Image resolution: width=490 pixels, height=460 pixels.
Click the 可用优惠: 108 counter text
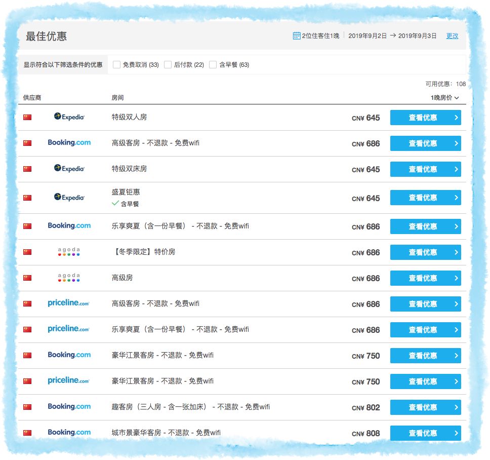446,84
